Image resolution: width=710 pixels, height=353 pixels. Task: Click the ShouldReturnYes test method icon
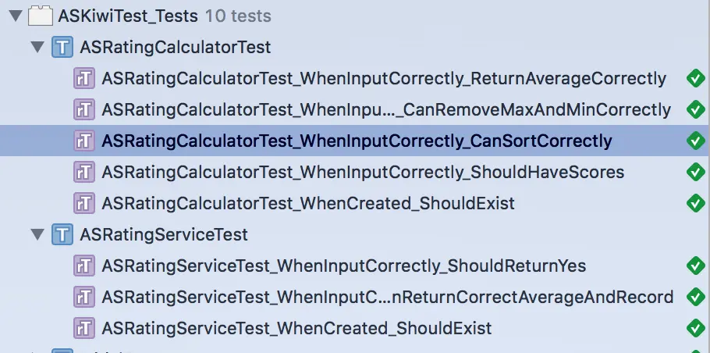coord(84,266)
